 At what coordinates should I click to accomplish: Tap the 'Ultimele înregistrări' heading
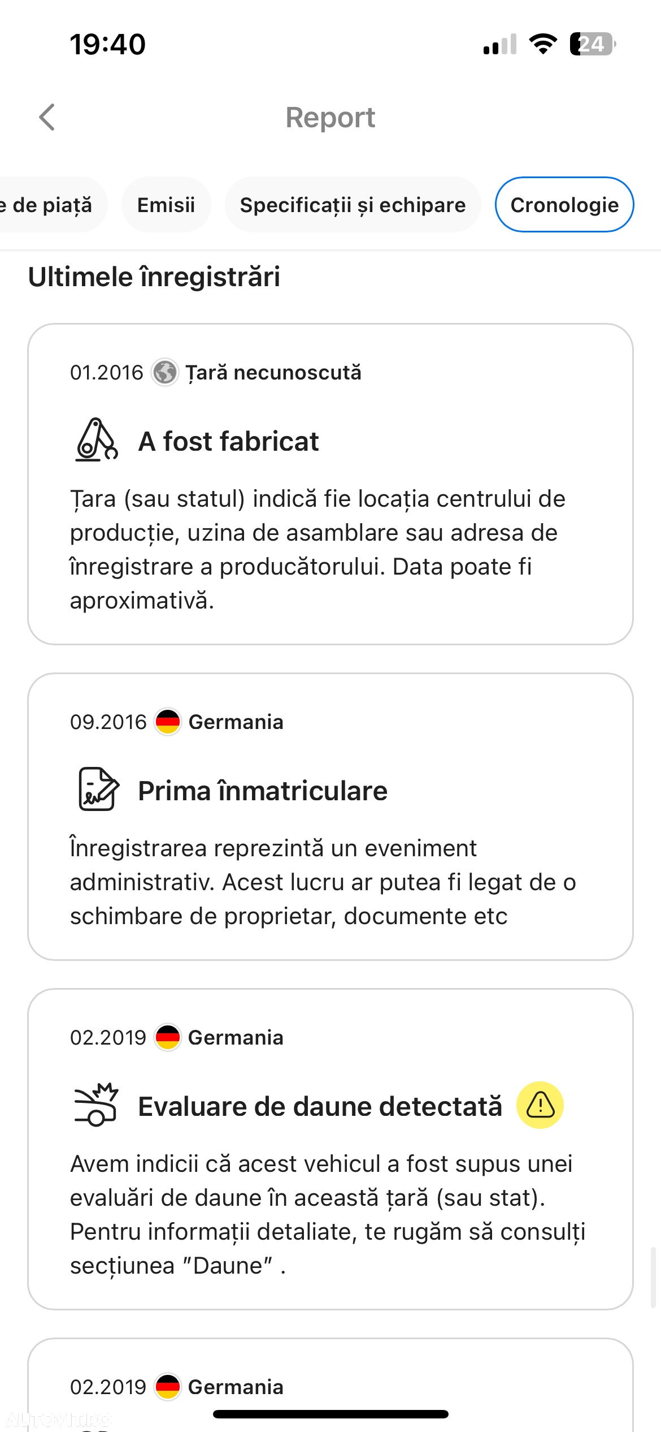tap(154, 277)
